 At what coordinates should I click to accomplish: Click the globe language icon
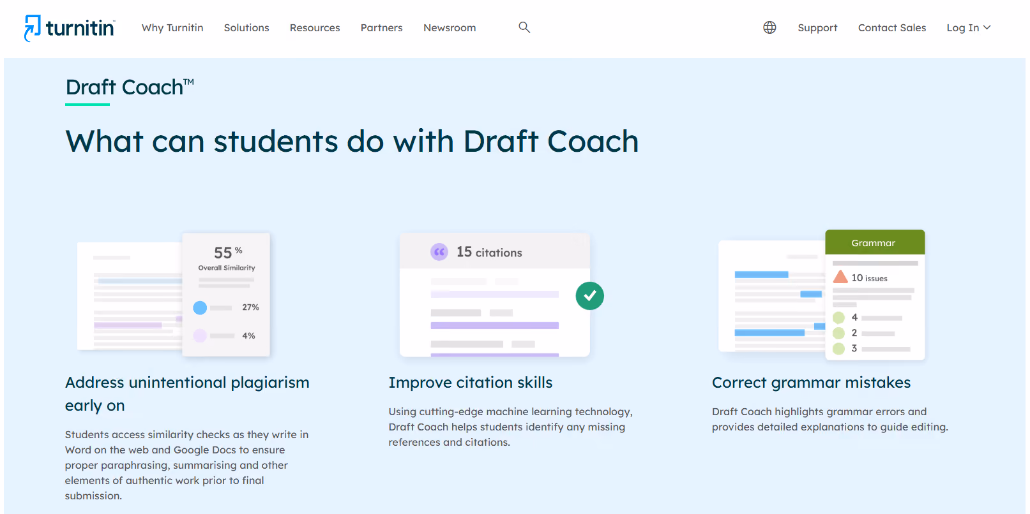click(769, 27)
